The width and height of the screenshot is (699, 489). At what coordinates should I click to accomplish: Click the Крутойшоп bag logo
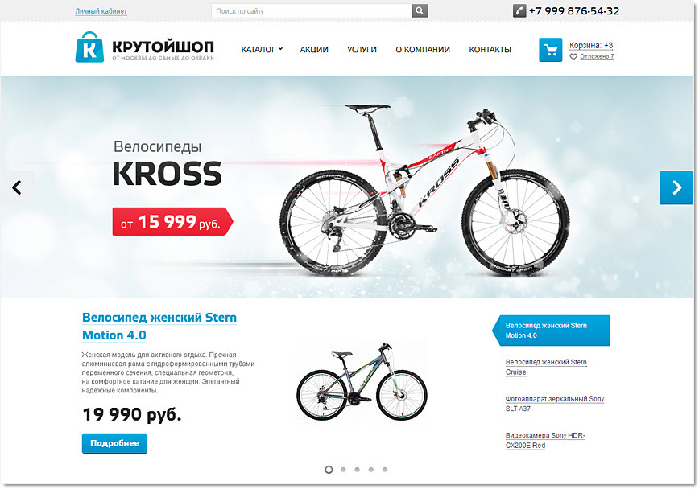click(89, 47)
